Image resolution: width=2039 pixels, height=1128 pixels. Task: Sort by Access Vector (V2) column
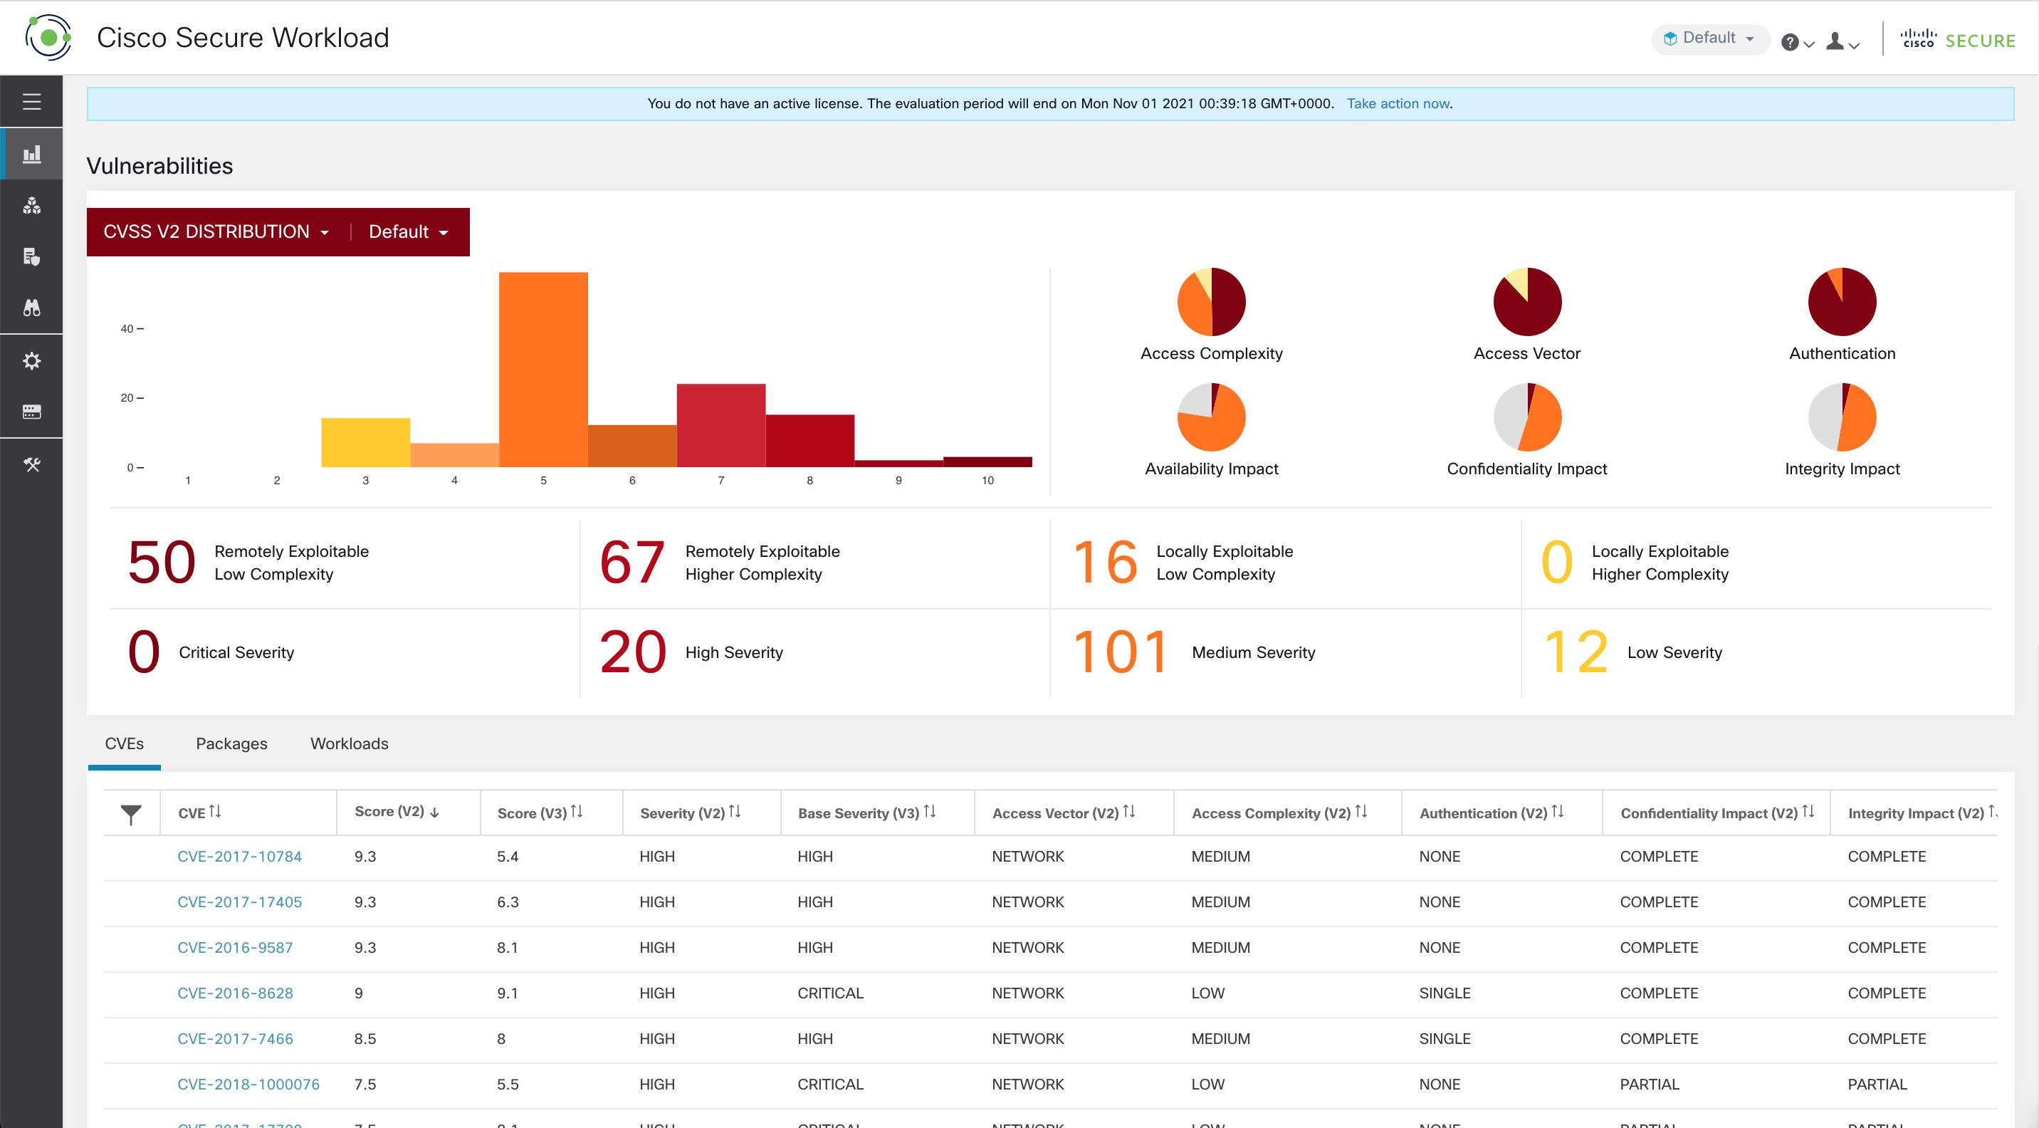click(1064, 813)
